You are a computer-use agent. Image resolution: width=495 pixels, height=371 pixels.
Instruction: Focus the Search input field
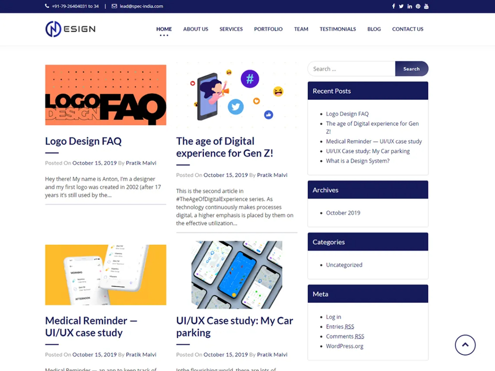[x=351, y=69]
